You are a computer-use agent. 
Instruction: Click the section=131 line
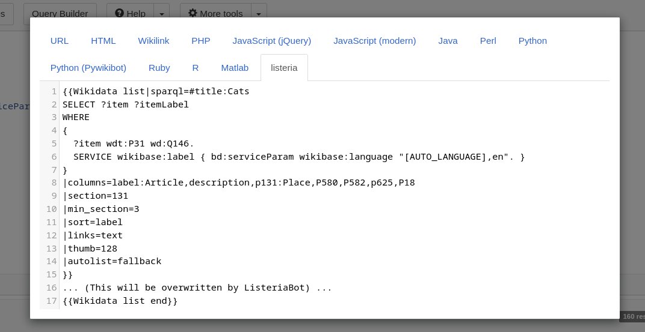click(96, 196)
